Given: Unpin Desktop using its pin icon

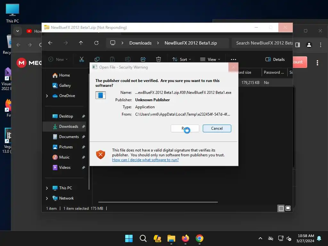Looking at the screenshot, I should click(84, 116).
